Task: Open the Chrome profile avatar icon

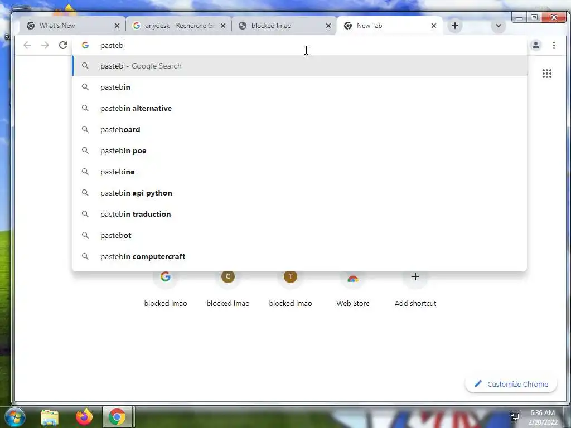Action: (x=536, y=45)
